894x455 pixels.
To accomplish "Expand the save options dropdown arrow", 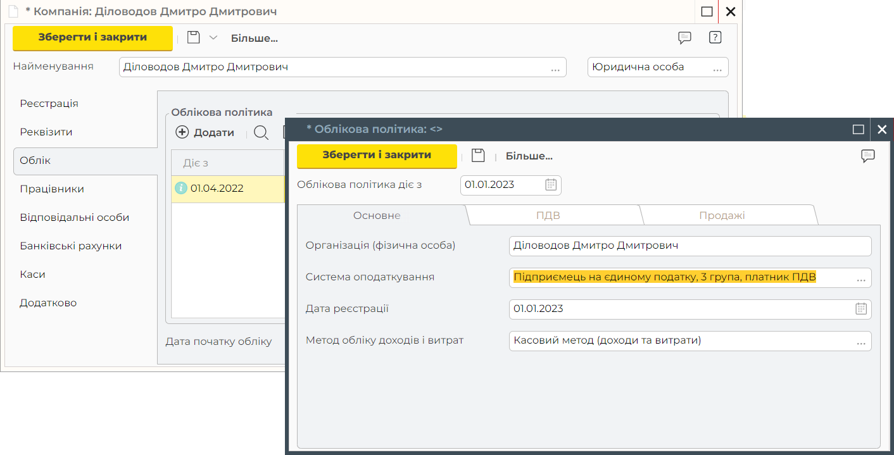I will coord(213,38).
